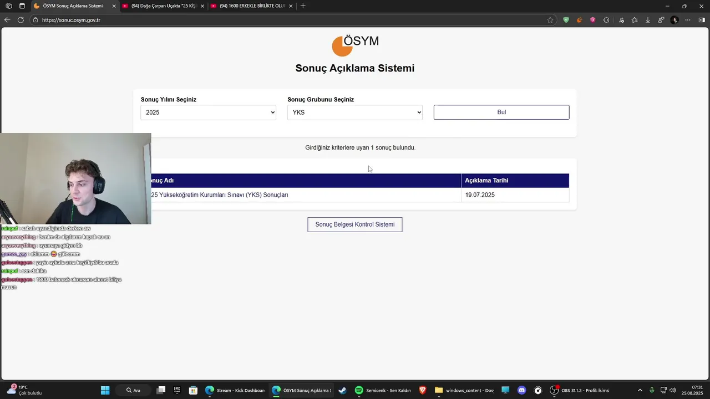Click the streamer webcam overlay
Viewport: 710px width, 399px height.
(75, 178)
